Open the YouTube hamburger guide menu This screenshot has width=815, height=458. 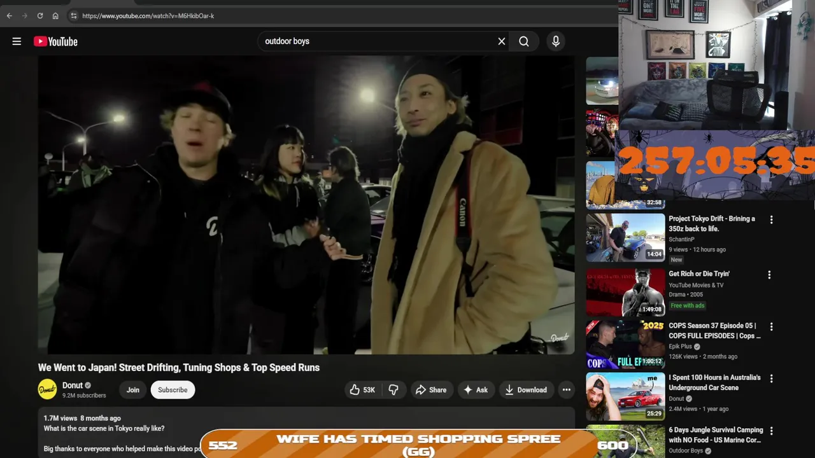click(17, 41)
